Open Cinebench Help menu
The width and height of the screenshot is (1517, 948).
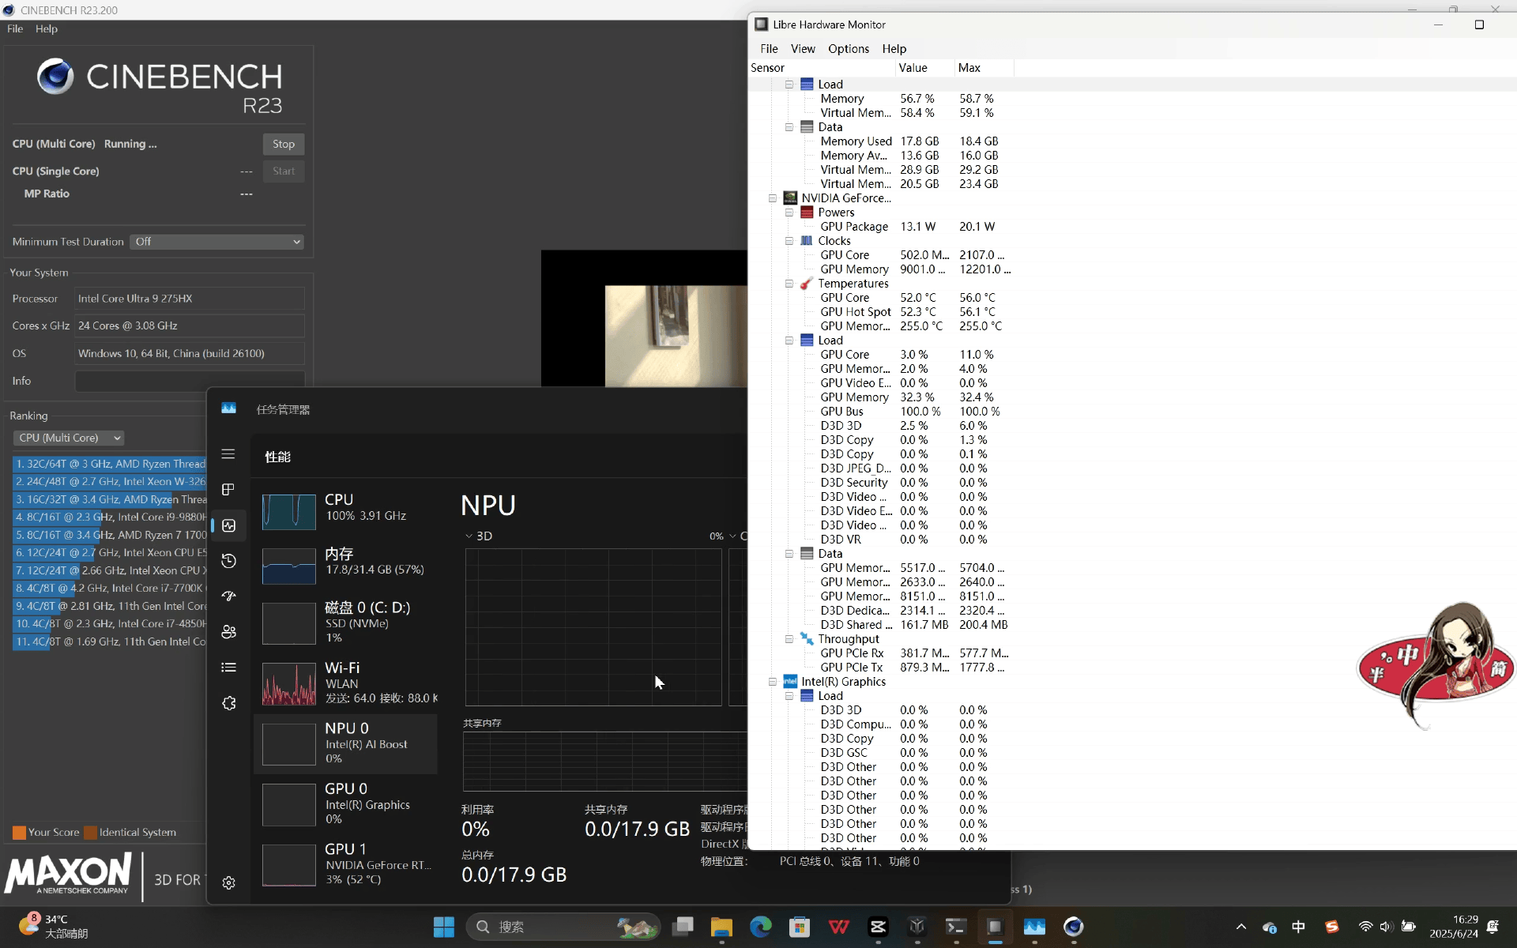tap(47, 28)
